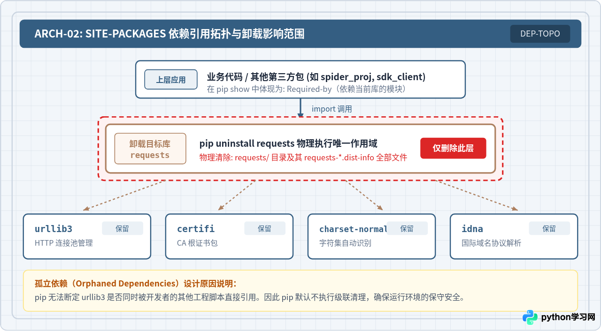601x331 pixels.
Task: Click the import 调用 arrow label
Action: click(x=332, y=109)
